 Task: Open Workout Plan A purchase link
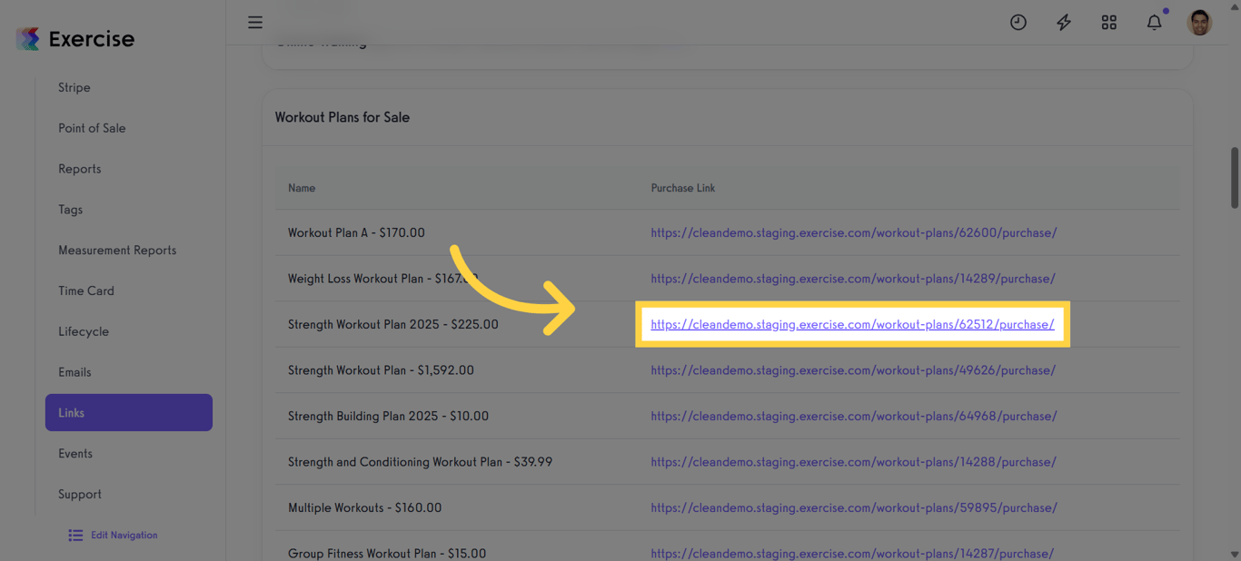854,233
